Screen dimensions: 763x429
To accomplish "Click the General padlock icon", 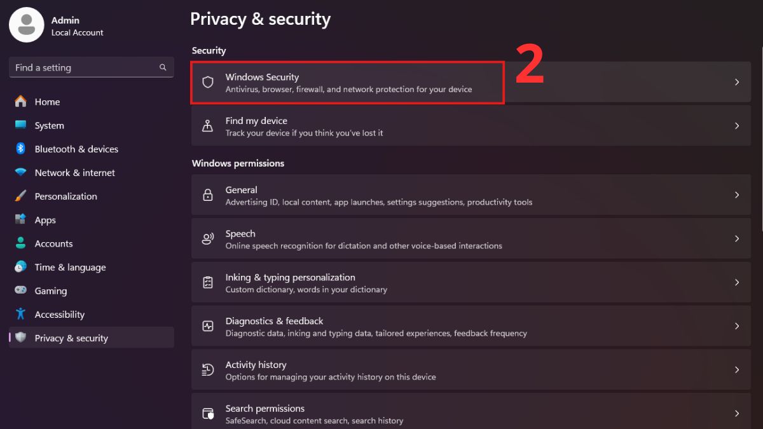I will [207, 194].
